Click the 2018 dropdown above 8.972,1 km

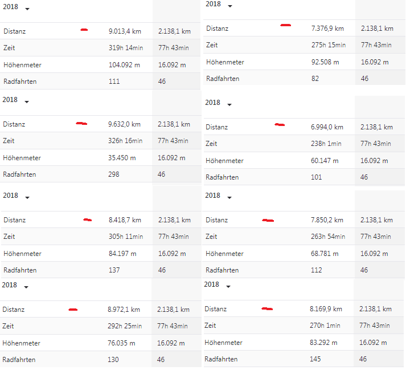(26, 287)
